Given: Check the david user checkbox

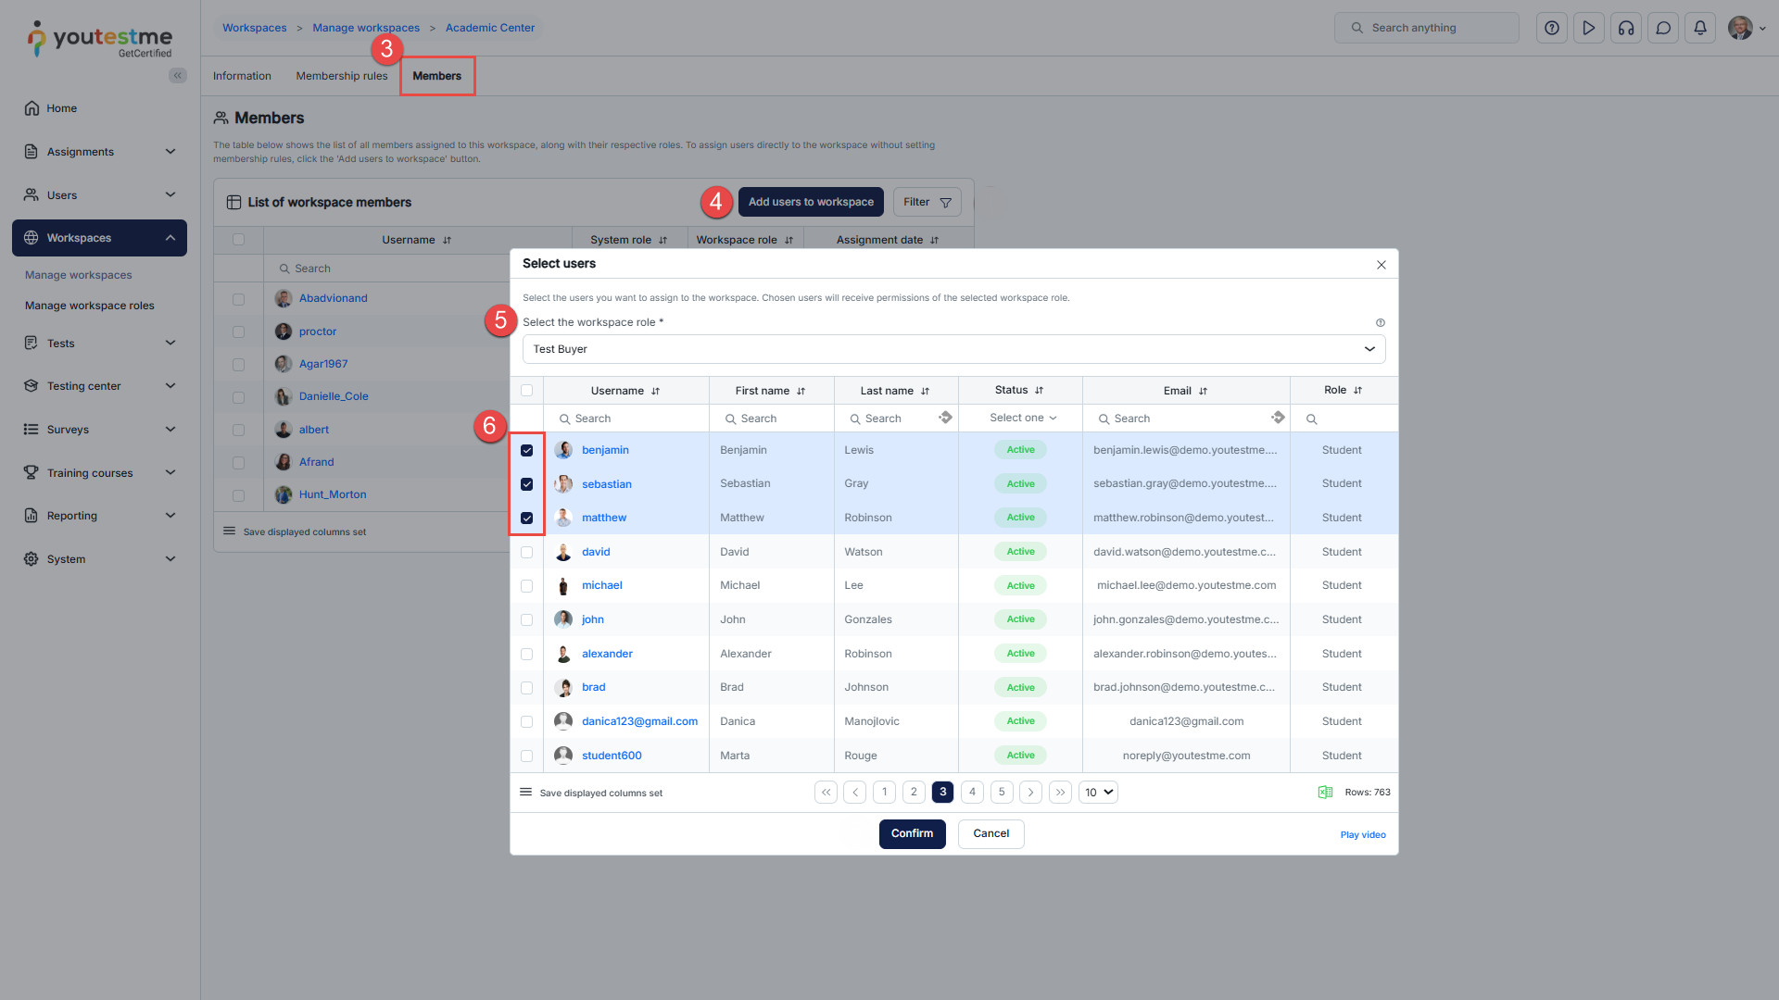Looking at the screenshot, I should 527,553.
